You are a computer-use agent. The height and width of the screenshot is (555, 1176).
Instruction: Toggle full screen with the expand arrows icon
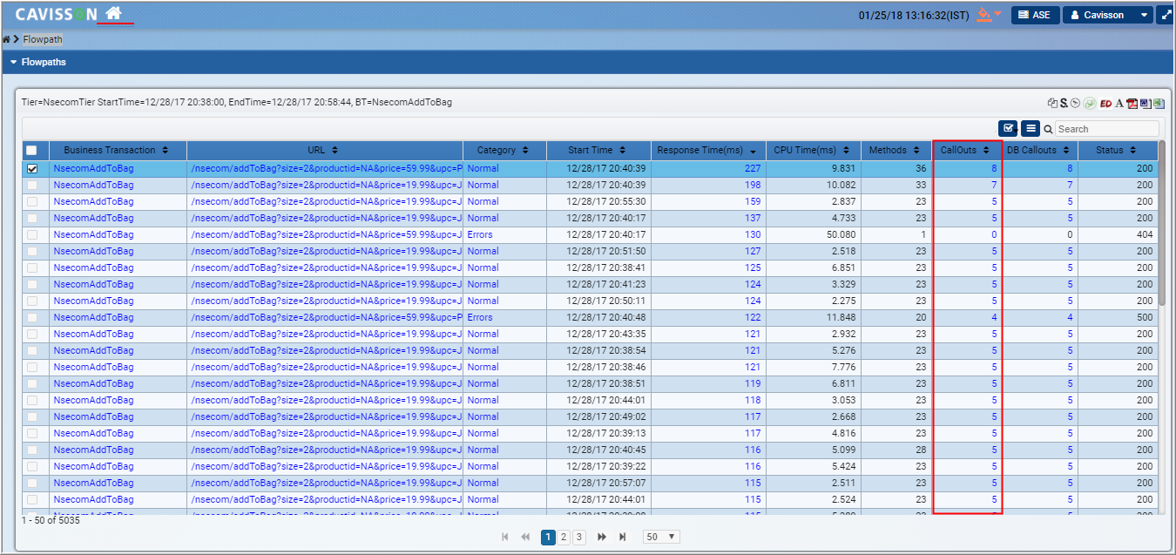pyautogui.click(x=1166, y=15)
